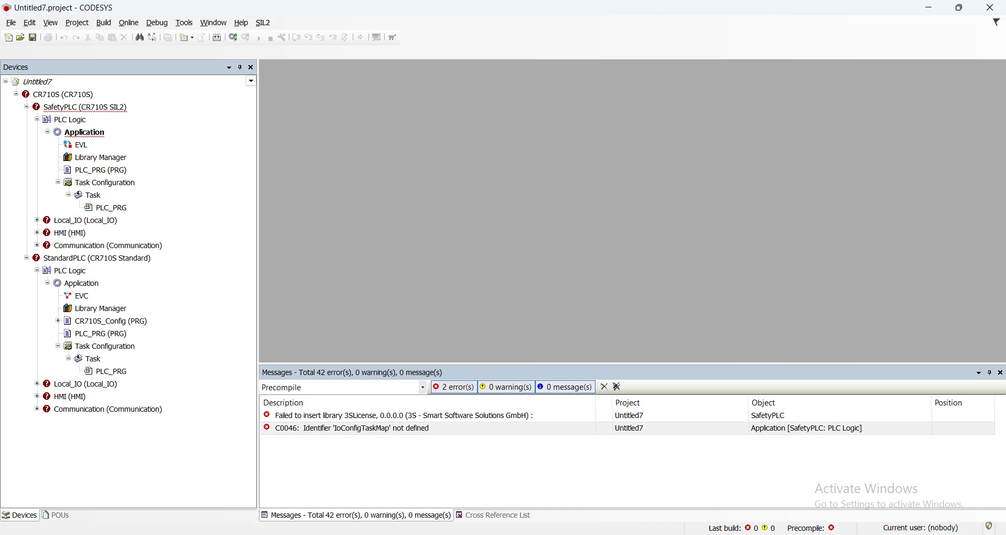The width and height of the screenshot is (1006, 535).
Task: Switch to the Cross Reference List tab
Action: click(x=493, y=515)
